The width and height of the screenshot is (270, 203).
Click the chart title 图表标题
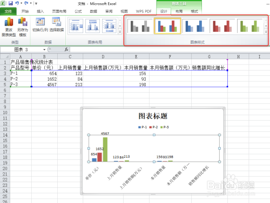tap(153, 116)
